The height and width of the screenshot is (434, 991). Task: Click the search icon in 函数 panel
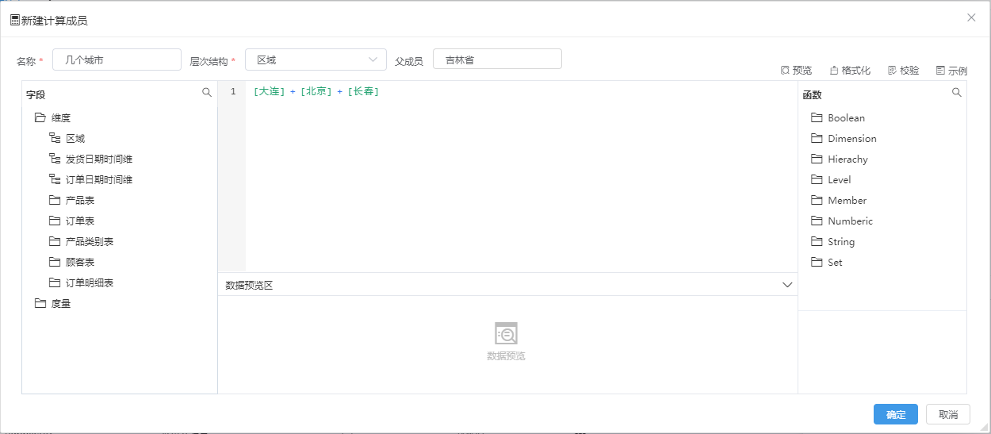pos(956,93)
